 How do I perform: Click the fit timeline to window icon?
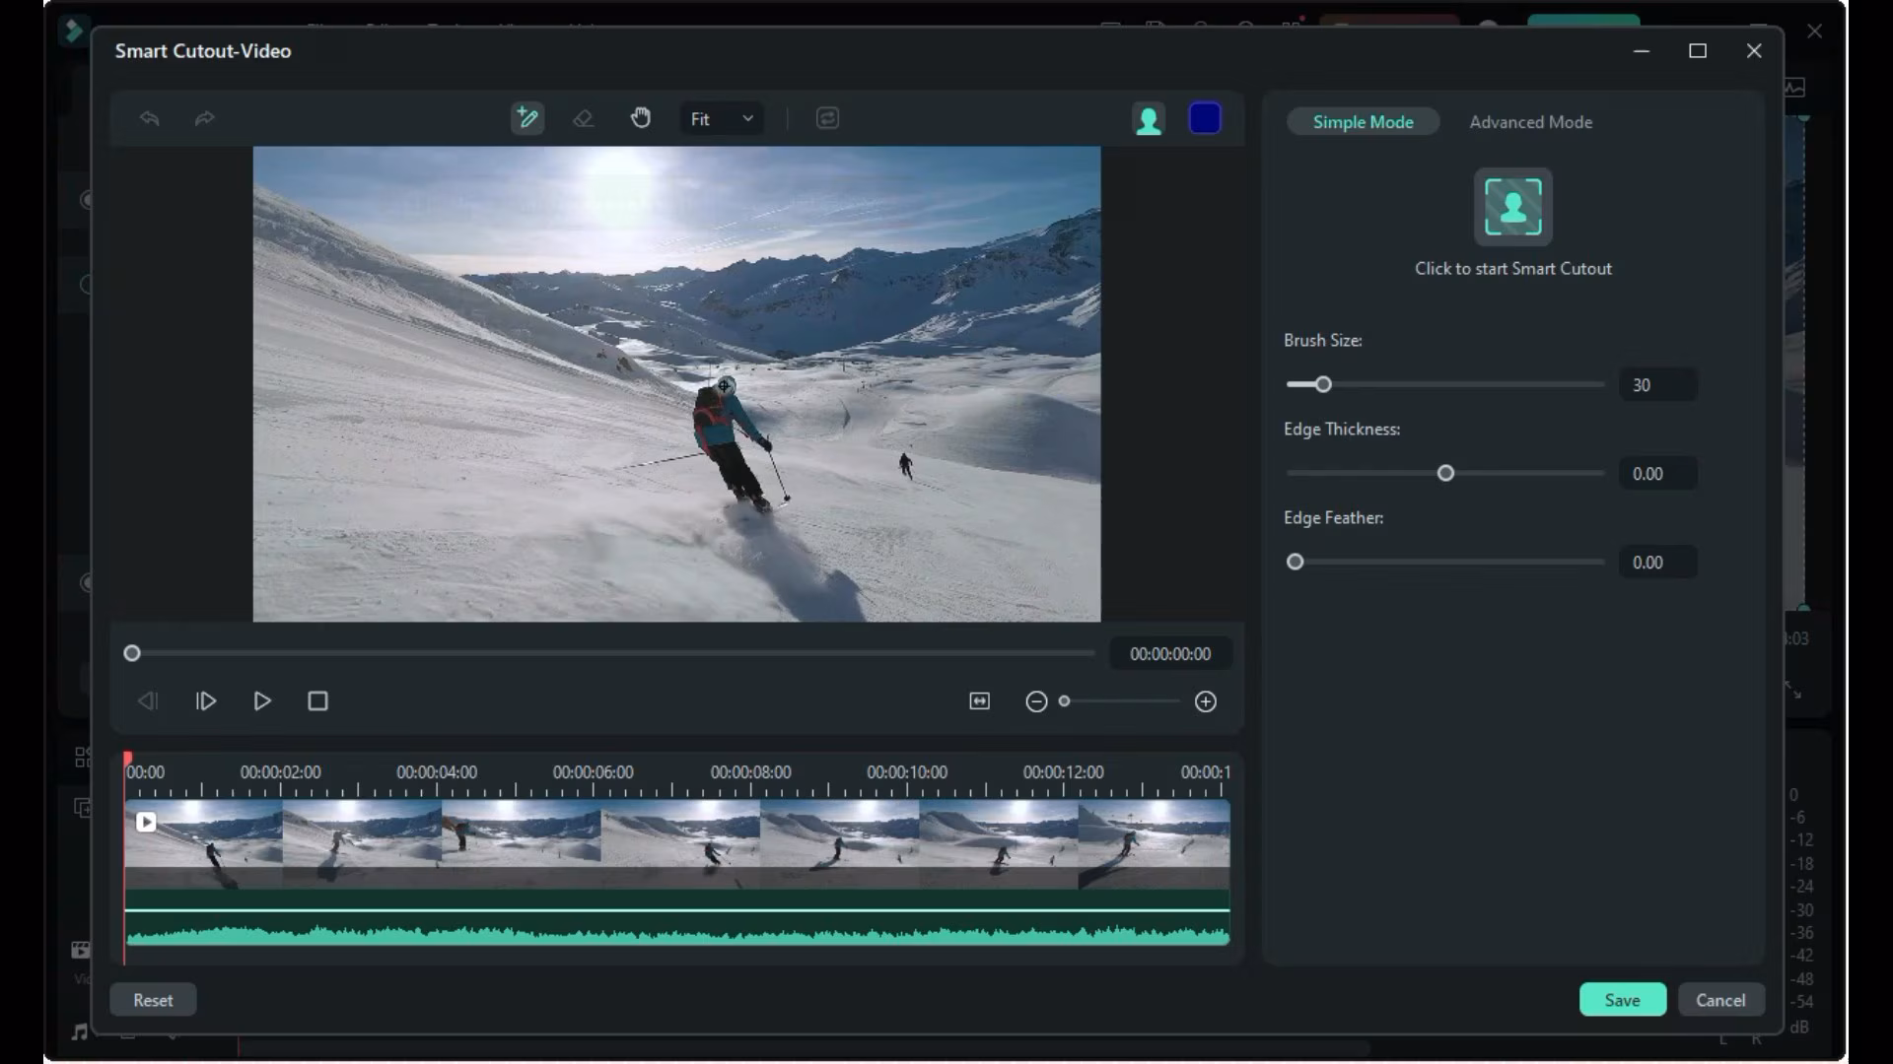click(x=979, y=701)
